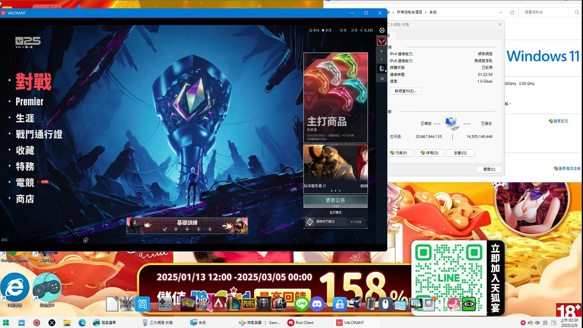Open File Explorer from the taskbar
This screenshot has height=328, width=583.
67,323
